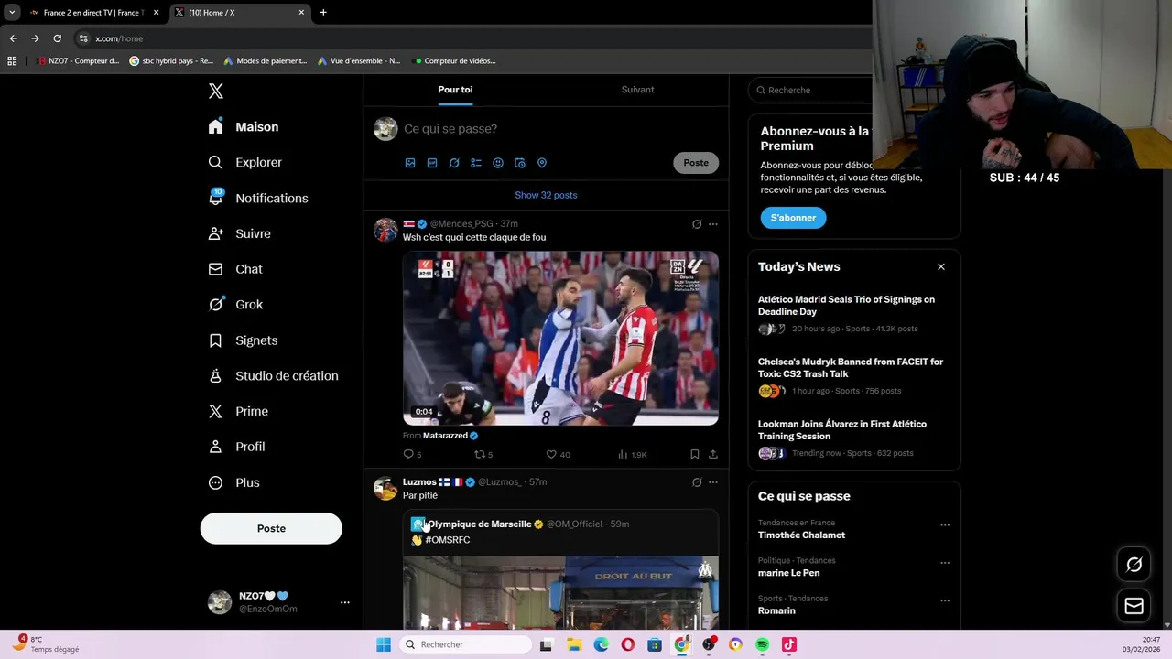The width and height of the screenshot is (1172, 659).
Task: Switch to Pour toi tab
Action: [455, 90]
